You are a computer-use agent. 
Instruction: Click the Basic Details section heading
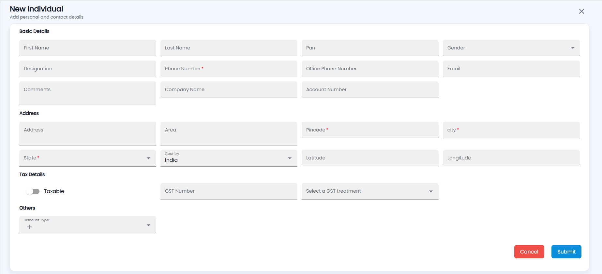(x=34, y=31)
